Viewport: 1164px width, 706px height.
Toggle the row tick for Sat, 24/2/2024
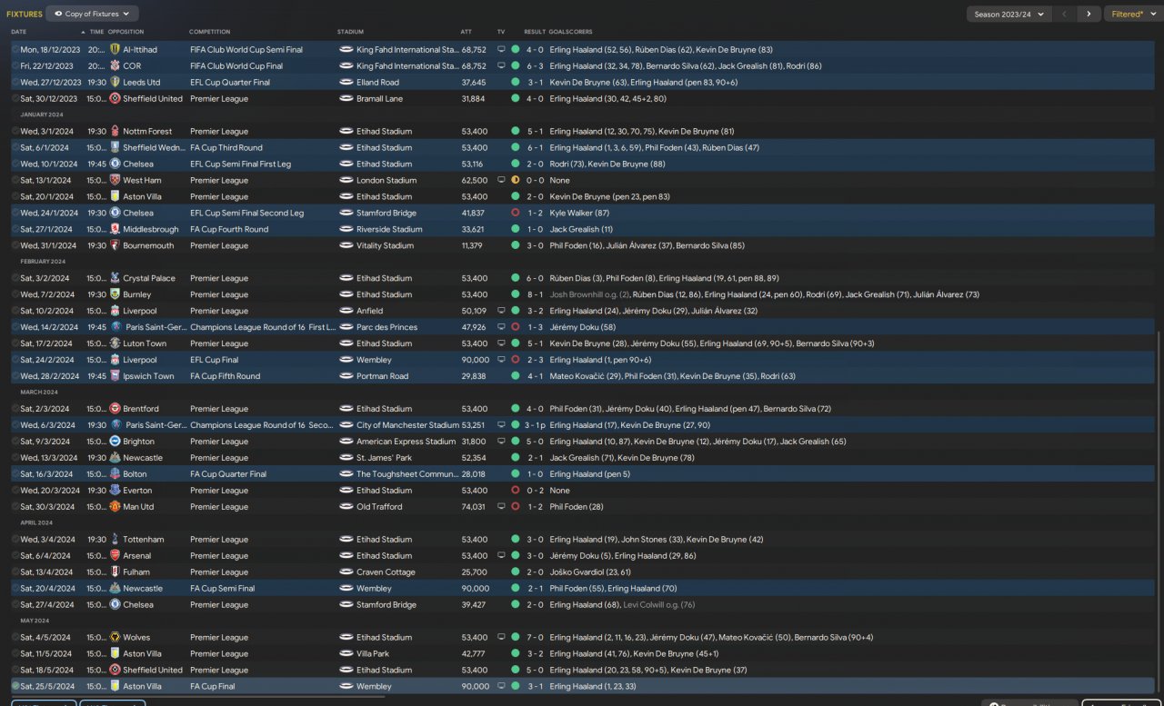pyautogui.click(x=15, y=361)
